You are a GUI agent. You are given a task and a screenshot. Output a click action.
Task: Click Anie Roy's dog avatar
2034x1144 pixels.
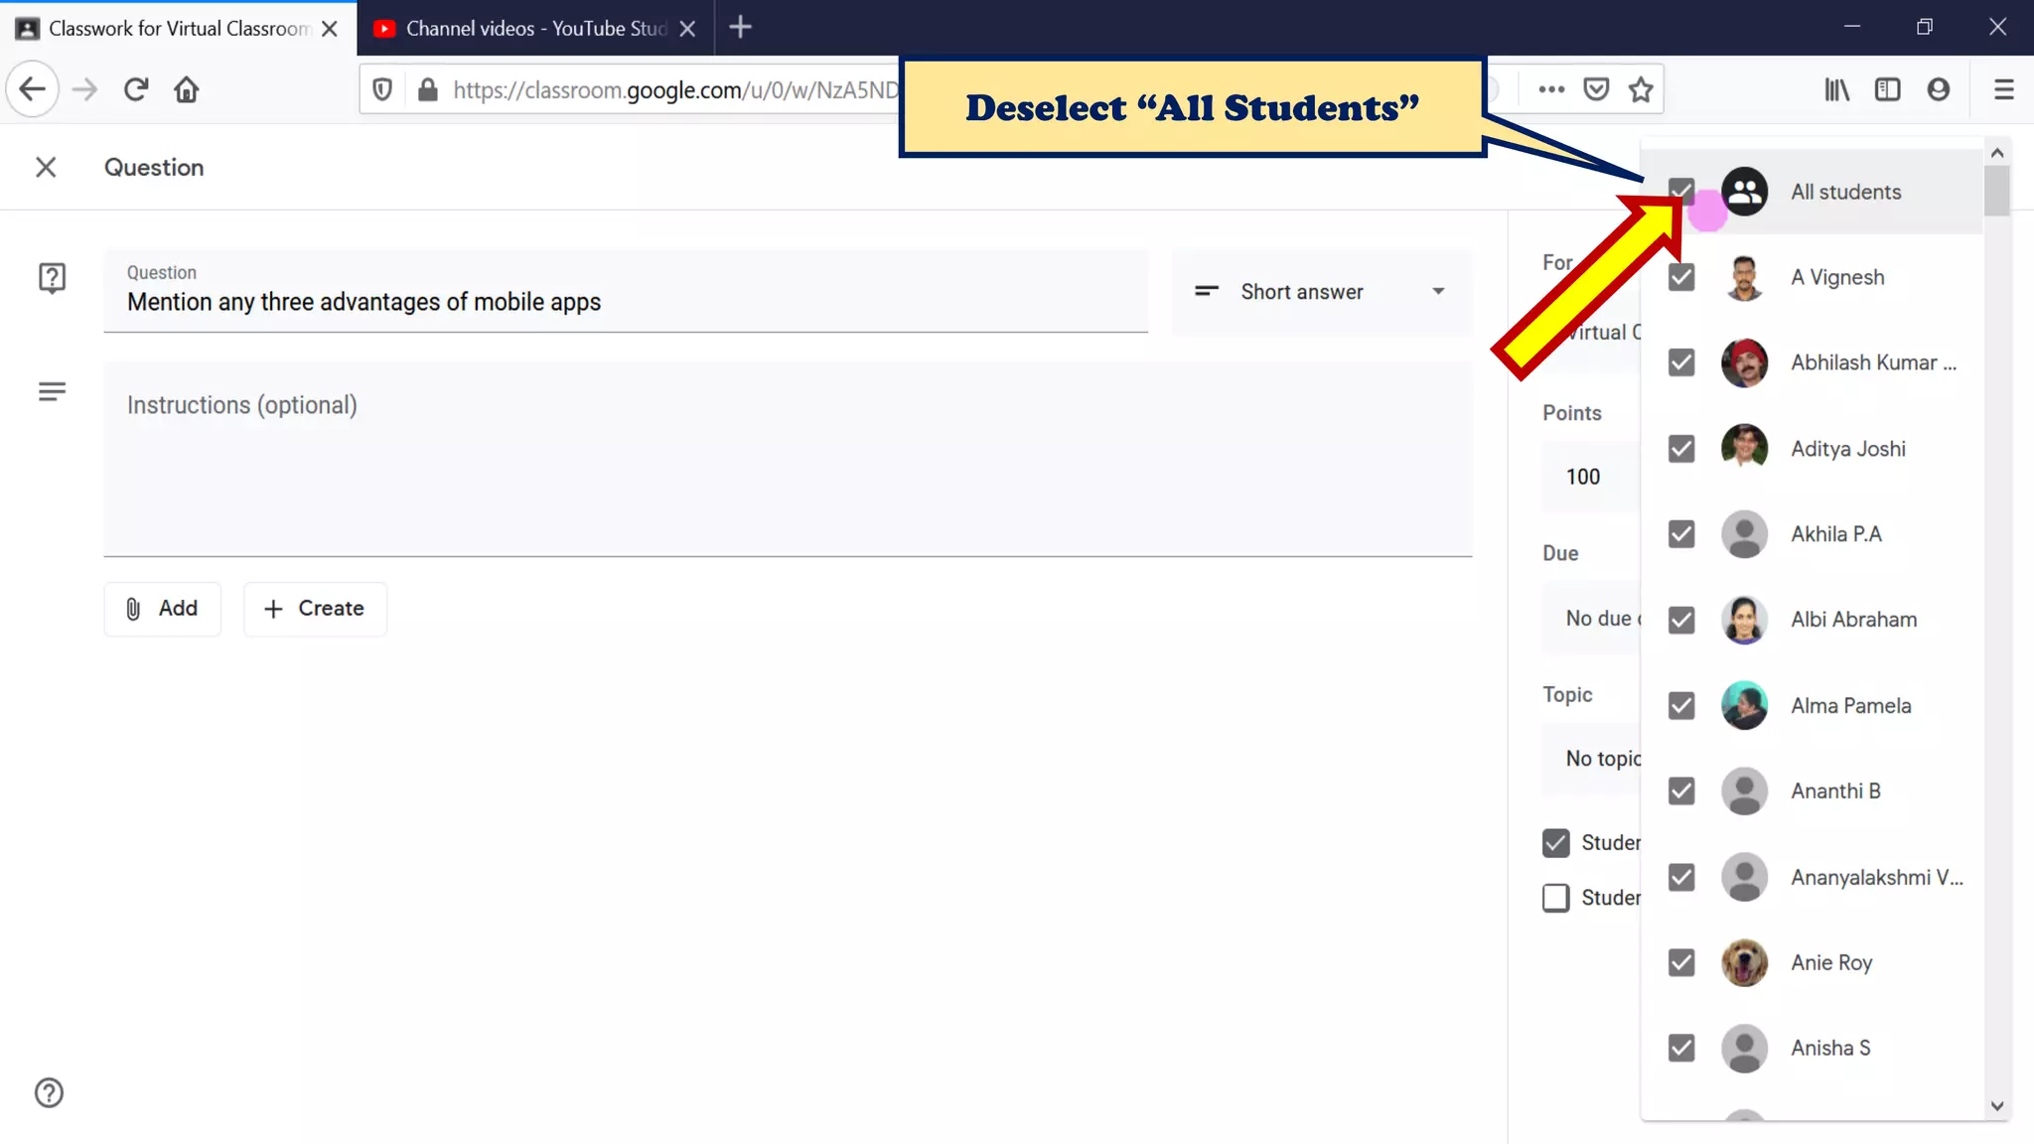click(x=1744, y=962)
